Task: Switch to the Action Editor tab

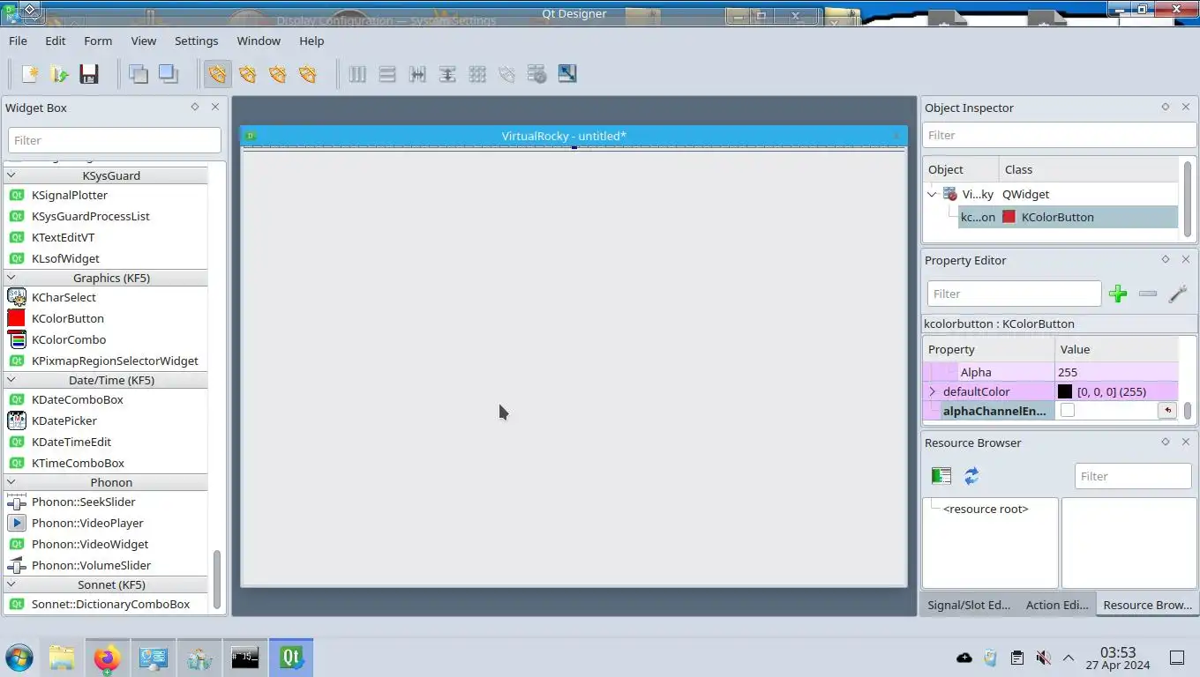Action: tap(1056, 605)
